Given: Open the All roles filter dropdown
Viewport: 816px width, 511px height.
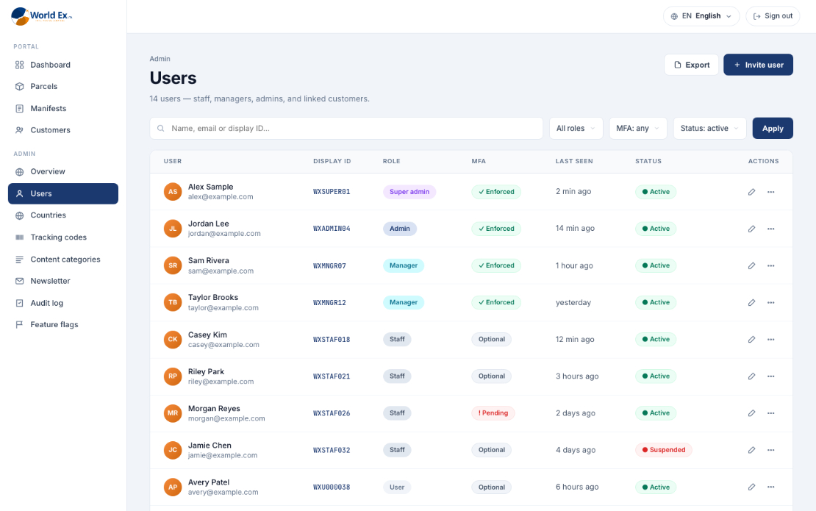Looking at the screenshot, I should pyautogui.click(x=576, y=129).
